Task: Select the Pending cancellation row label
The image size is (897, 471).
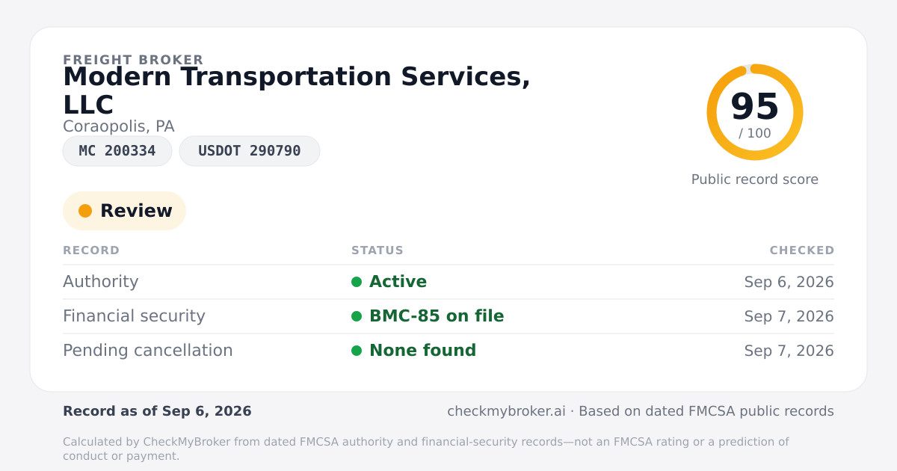Action: click(x=148, y=351)
